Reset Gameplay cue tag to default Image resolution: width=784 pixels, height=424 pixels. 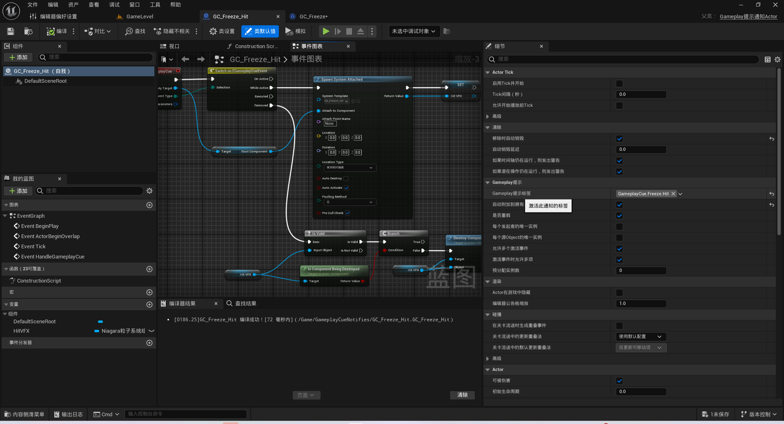pos(772,194)
